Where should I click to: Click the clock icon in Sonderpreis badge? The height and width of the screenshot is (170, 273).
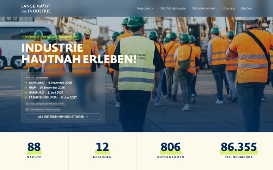(x=27, y=110)
